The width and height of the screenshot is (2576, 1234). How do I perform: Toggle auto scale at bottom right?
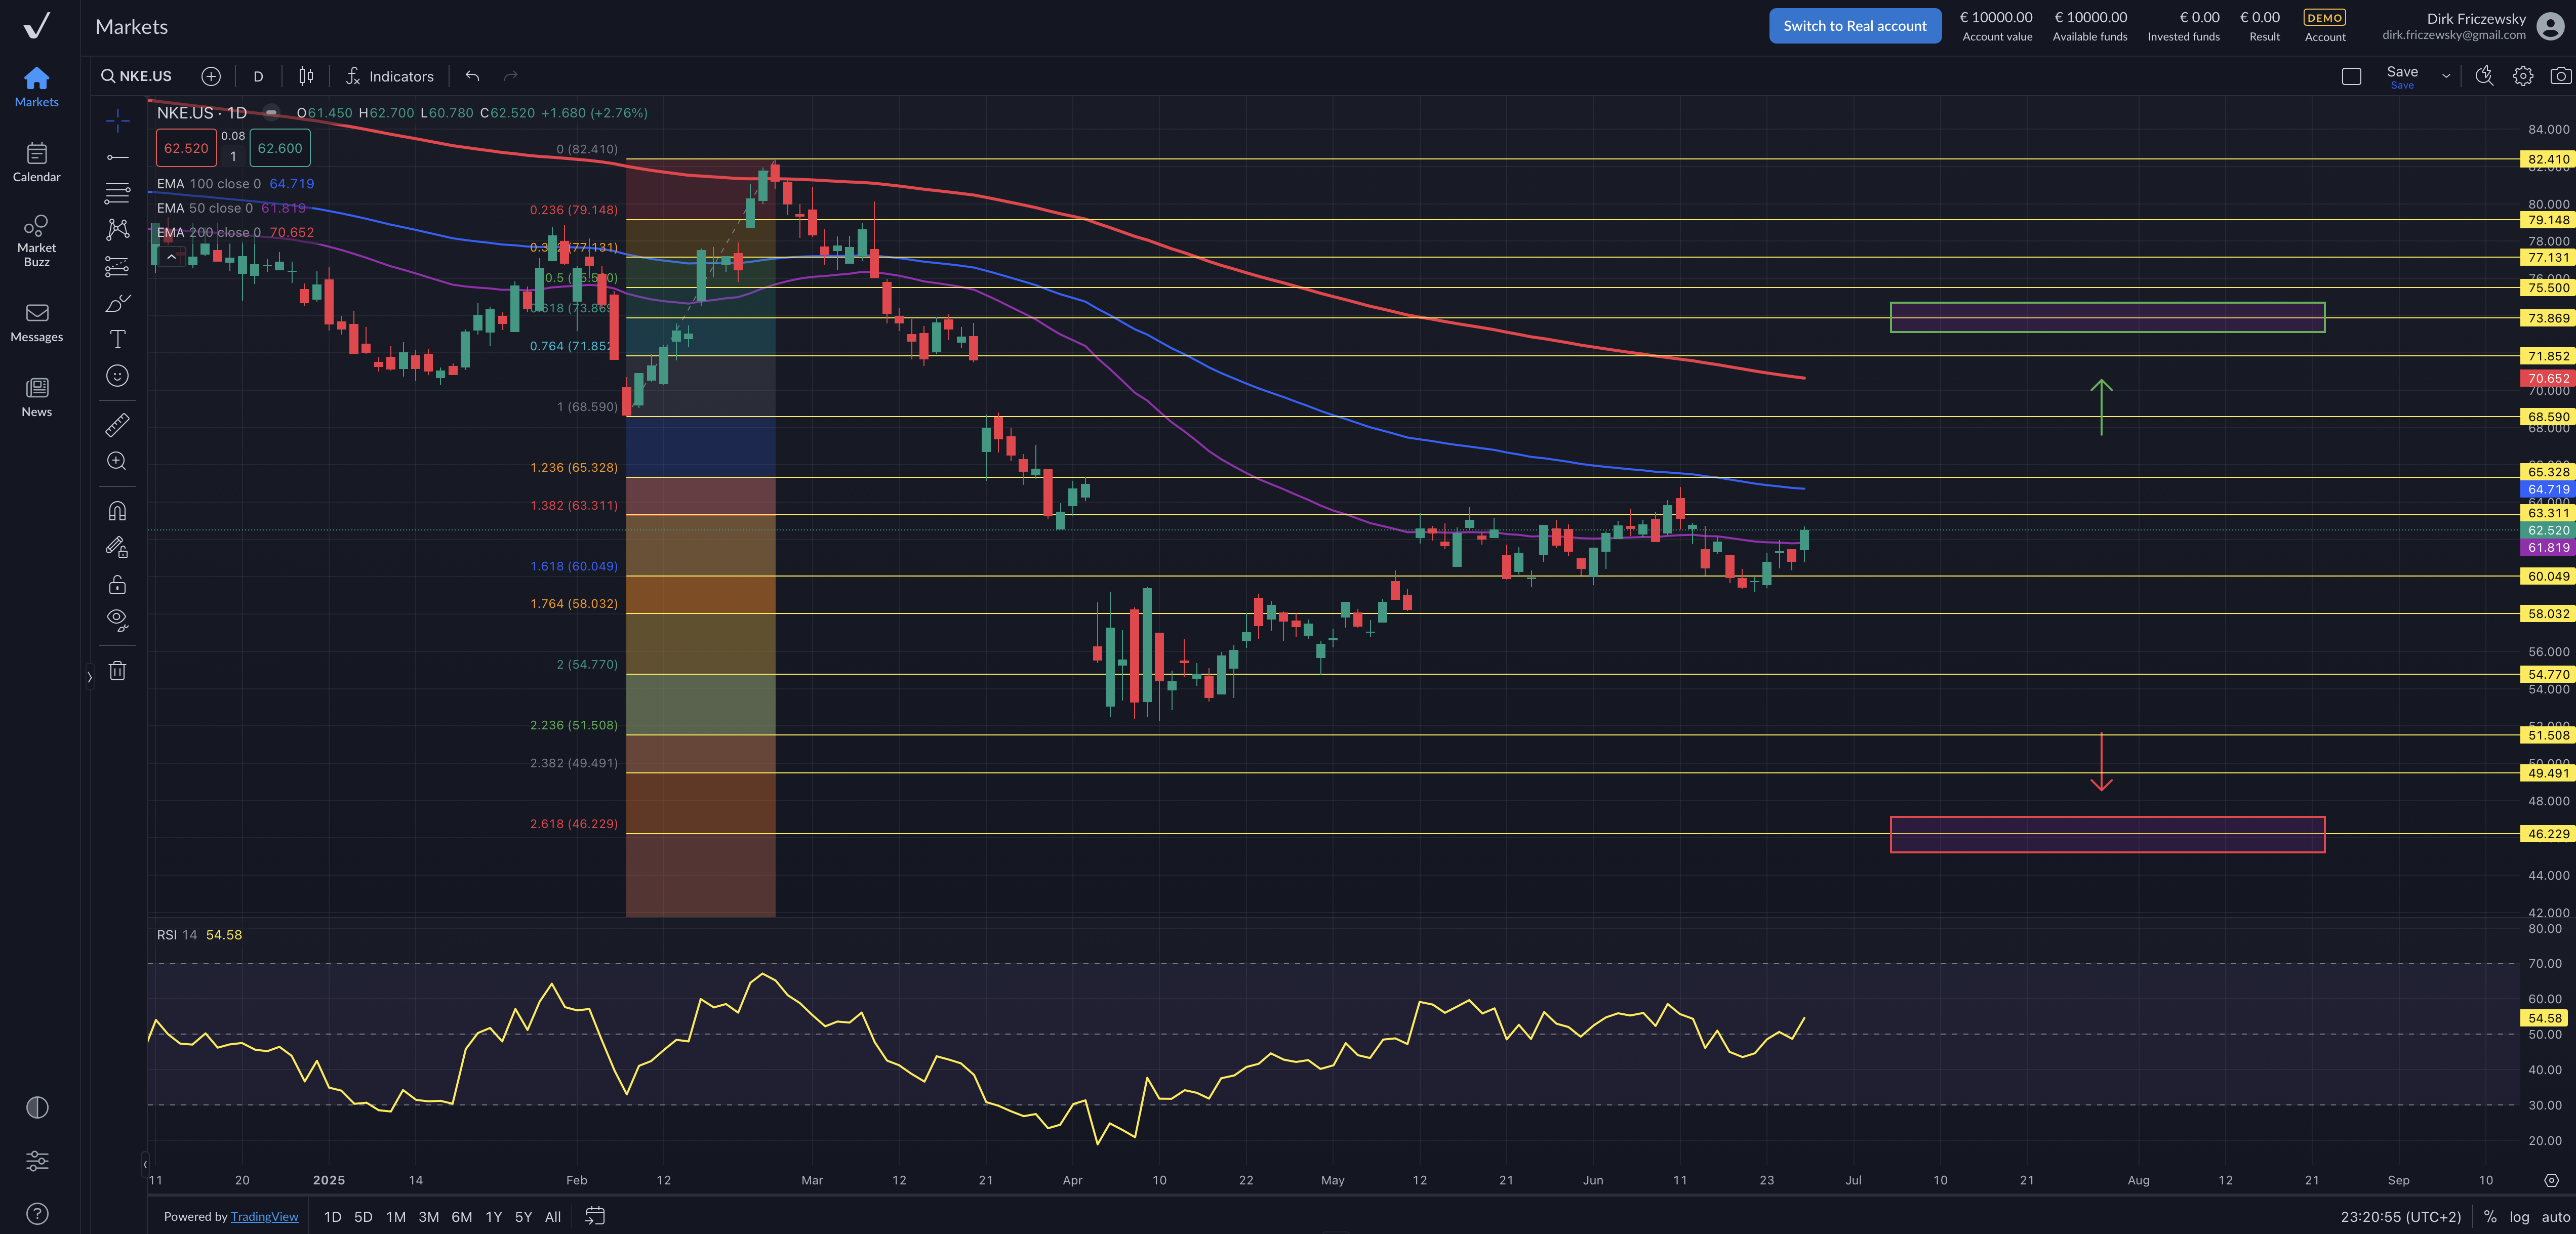click(2555, 1217)
